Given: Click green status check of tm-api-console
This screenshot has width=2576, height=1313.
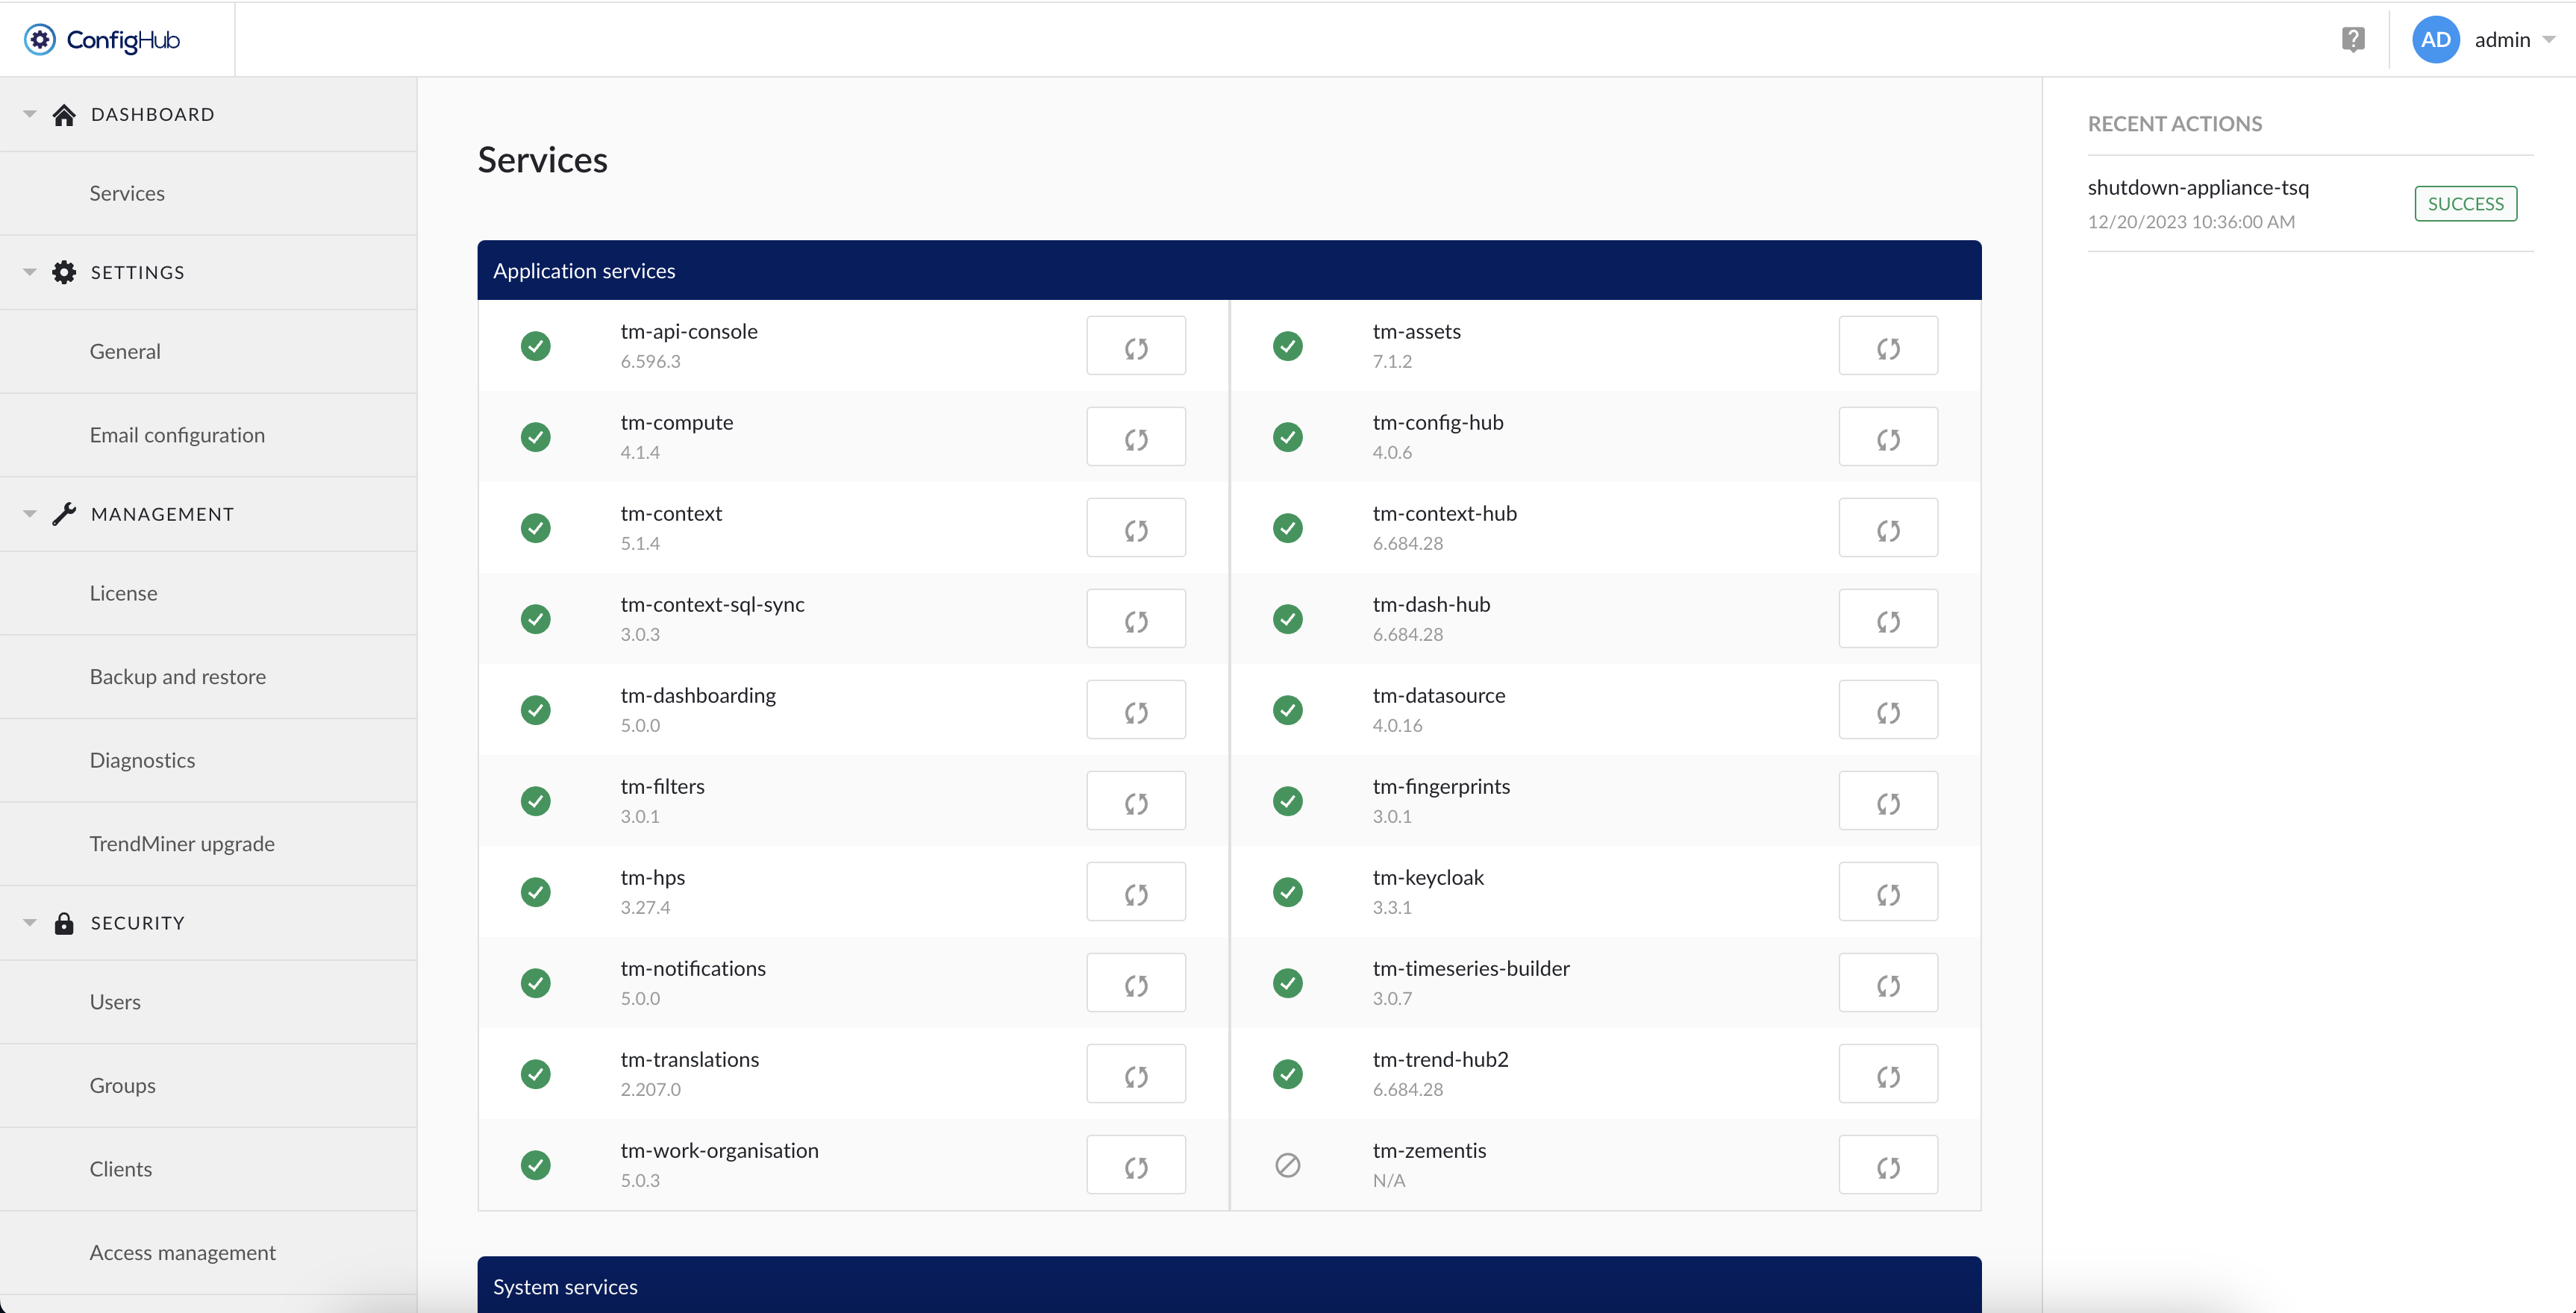Looking at the screenshot, I should click(x=536, y=346).
